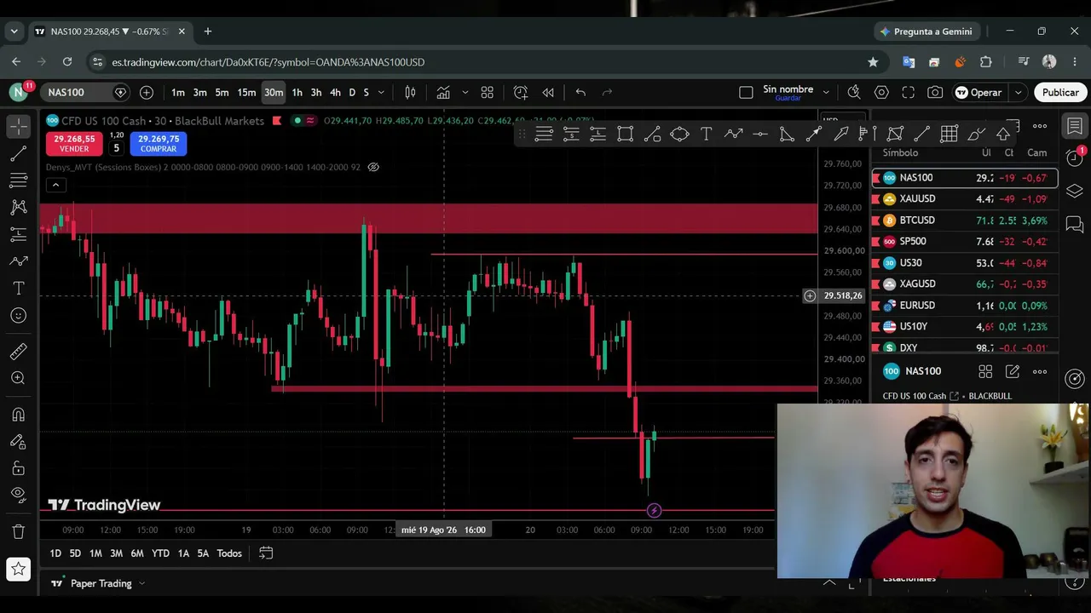This screenshot has height=613, width=1091.
Task: Open the text annotation tool in left sidebar
Action: pos(19,289)
